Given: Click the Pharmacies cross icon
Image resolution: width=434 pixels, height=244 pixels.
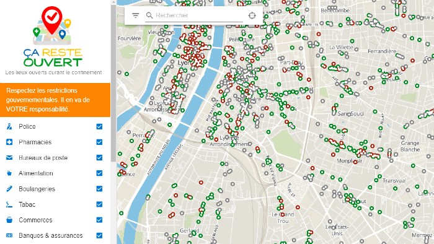Looking at the screenshot, I should 9,142.
